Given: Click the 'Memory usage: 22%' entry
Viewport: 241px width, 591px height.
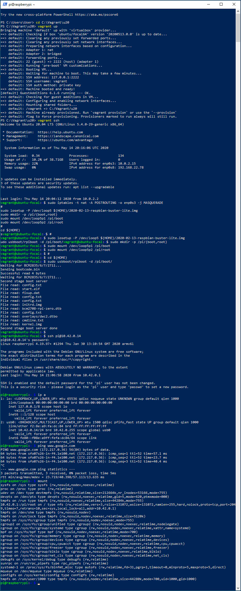Looking at the screenshot, I should click(x=21, y=163).
